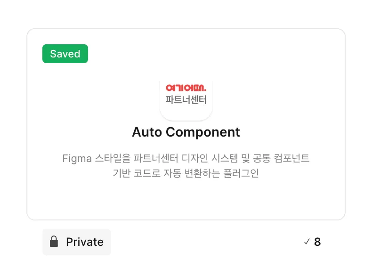The image size is (372, 276).
Task: Click the red 여기어때 logo text
Action: (x=186, y=88)
